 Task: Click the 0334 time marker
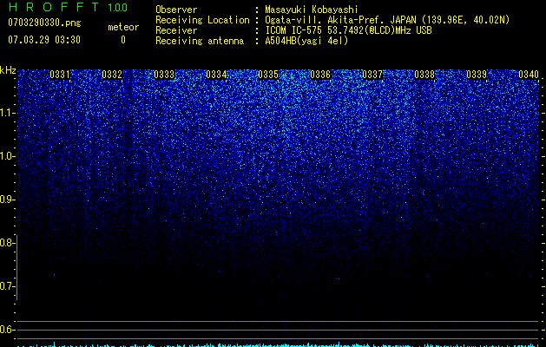216,75
